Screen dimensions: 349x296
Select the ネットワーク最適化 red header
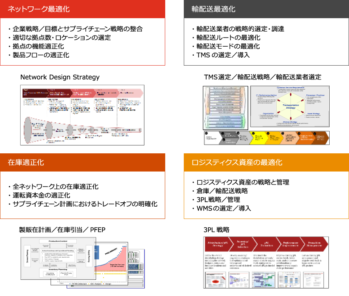(82, 9)
